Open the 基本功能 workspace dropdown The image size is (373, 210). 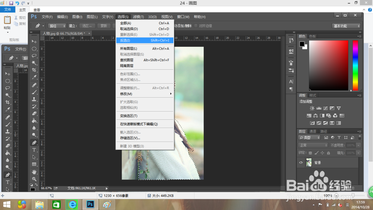(x=347, y=26)
